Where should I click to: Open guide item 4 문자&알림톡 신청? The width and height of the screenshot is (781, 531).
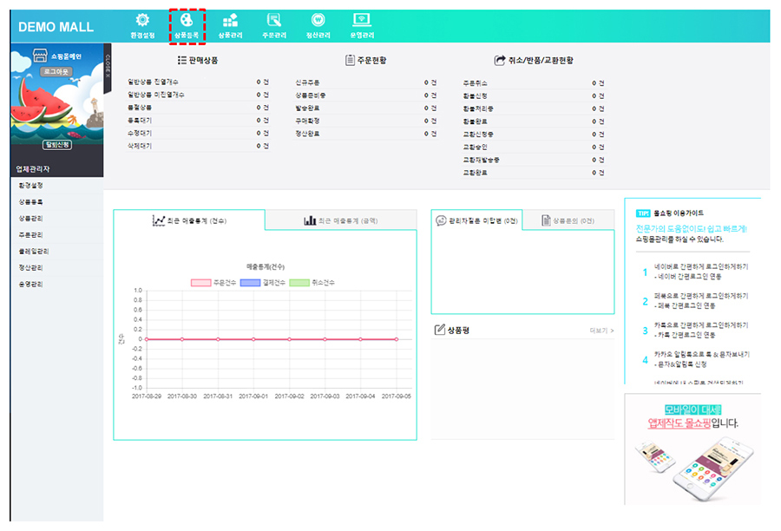pyautogui.click(x=696, y=359)
